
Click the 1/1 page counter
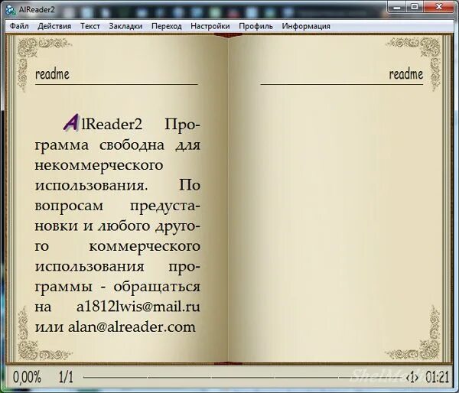[66, 377]
